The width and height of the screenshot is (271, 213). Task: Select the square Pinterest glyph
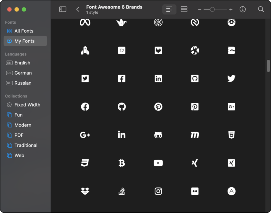(x=195, y=107)
